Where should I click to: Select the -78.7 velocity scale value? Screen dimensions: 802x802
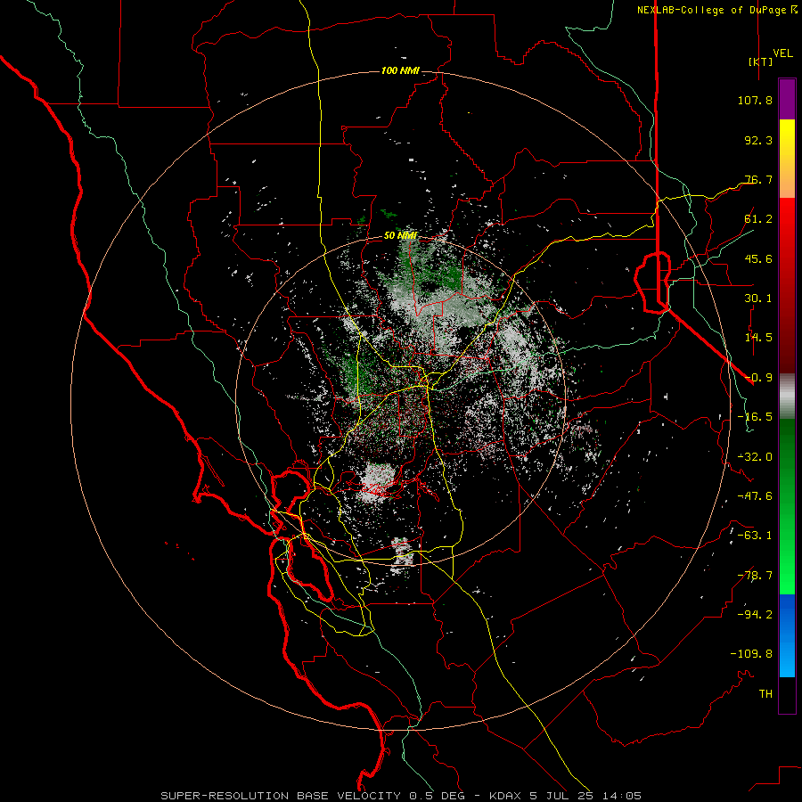755,576
